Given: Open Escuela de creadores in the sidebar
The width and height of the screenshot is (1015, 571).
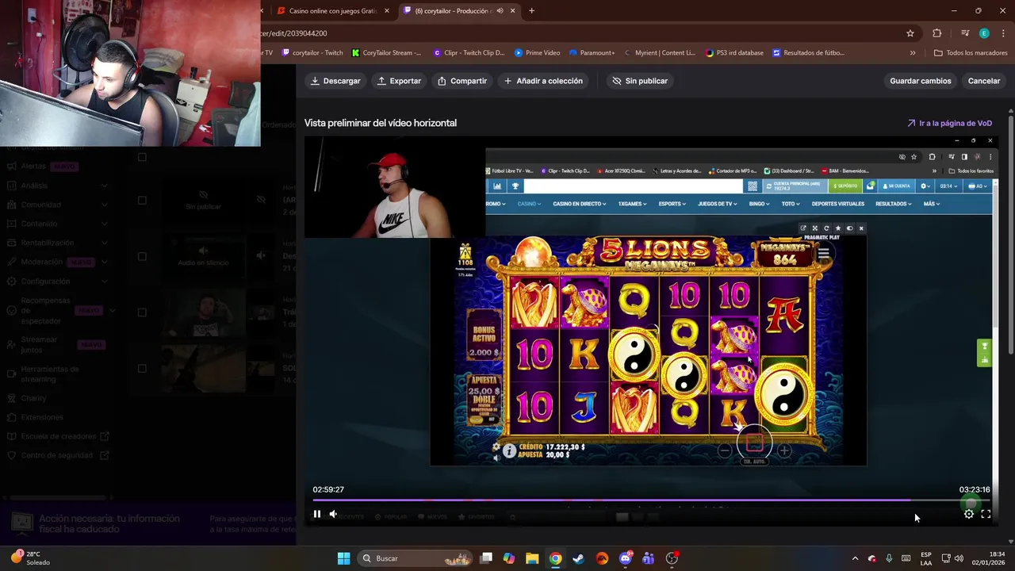Looking at the screenshot, I should (x=59, y=436).
